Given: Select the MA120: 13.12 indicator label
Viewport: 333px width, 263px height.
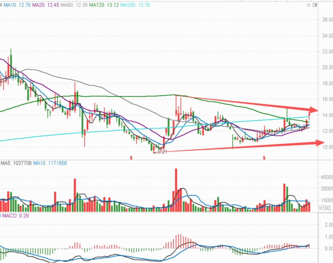Looking at the screenshot, I should click(104, 5).
